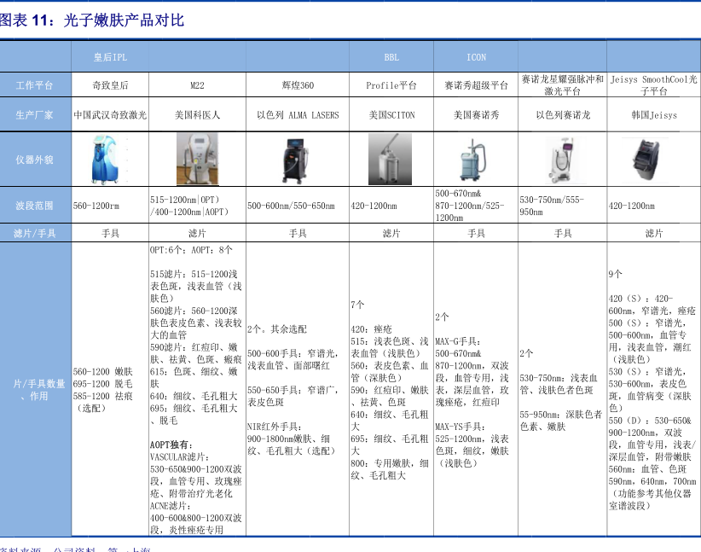Click the Jeisys SmoothCool device image
This screenshot has height=552, width=701.
pos(653,160)
